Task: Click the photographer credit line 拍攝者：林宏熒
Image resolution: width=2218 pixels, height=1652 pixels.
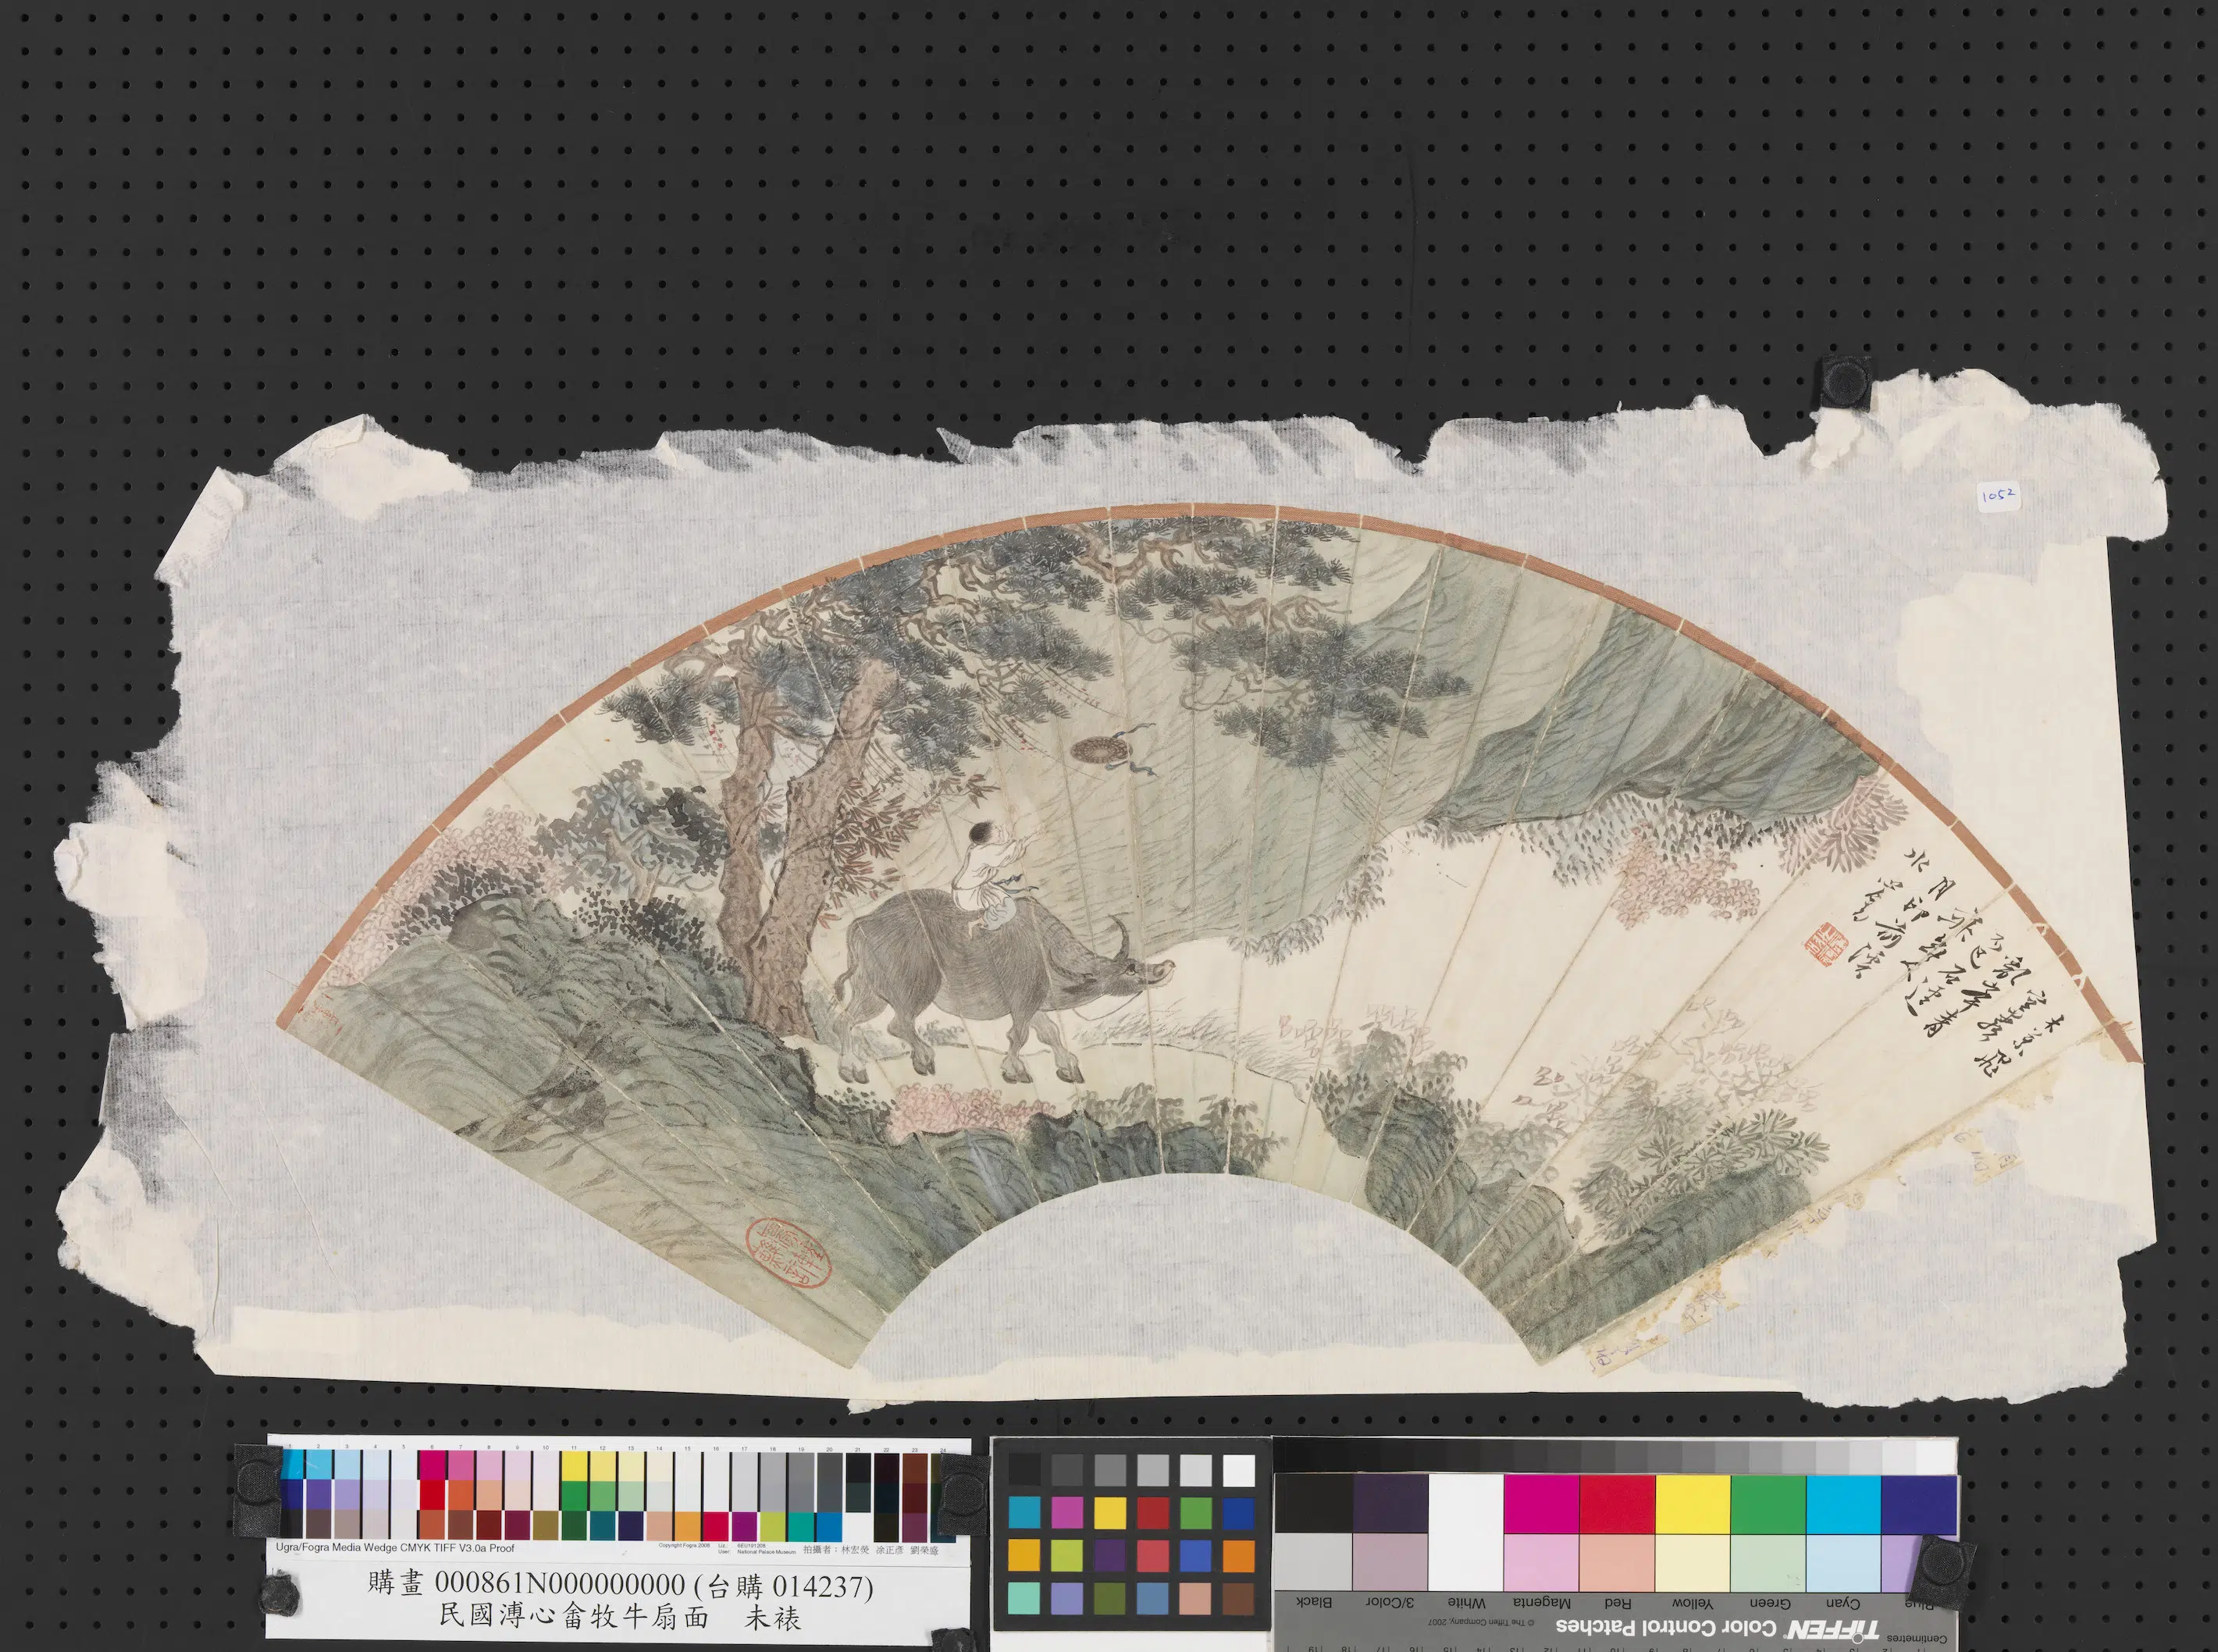Action: pos(835,1550)
